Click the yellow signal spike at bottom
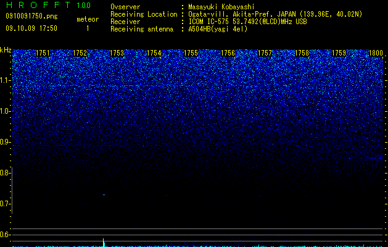 point(104,242)
